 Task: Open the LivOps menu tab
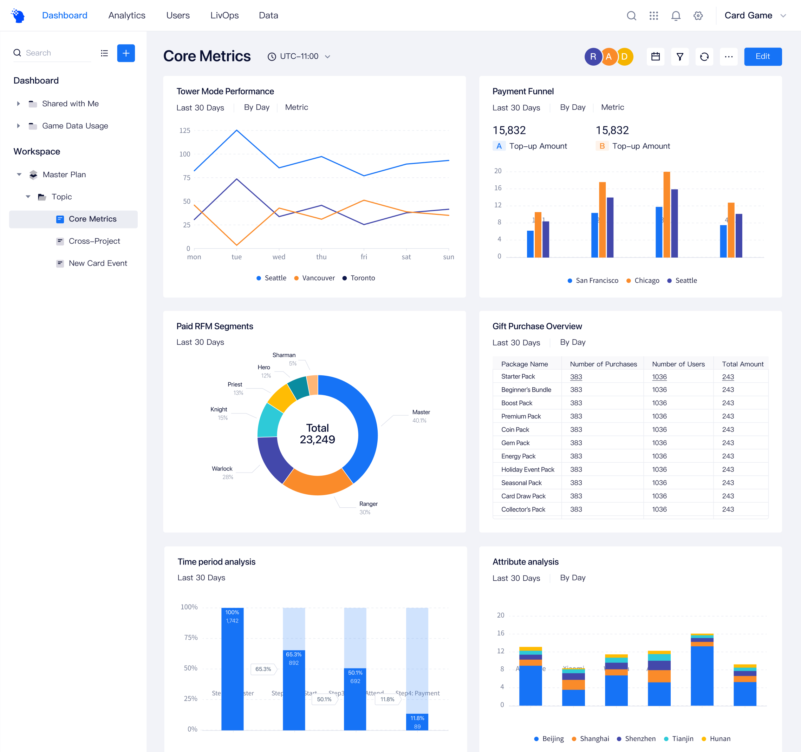click(x=224, y=16)
